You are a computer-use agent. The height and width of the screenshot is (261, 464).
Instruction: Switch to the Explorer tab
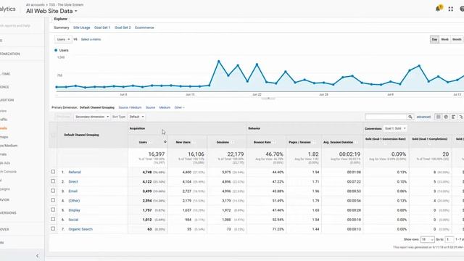click(x=61, y=19)
